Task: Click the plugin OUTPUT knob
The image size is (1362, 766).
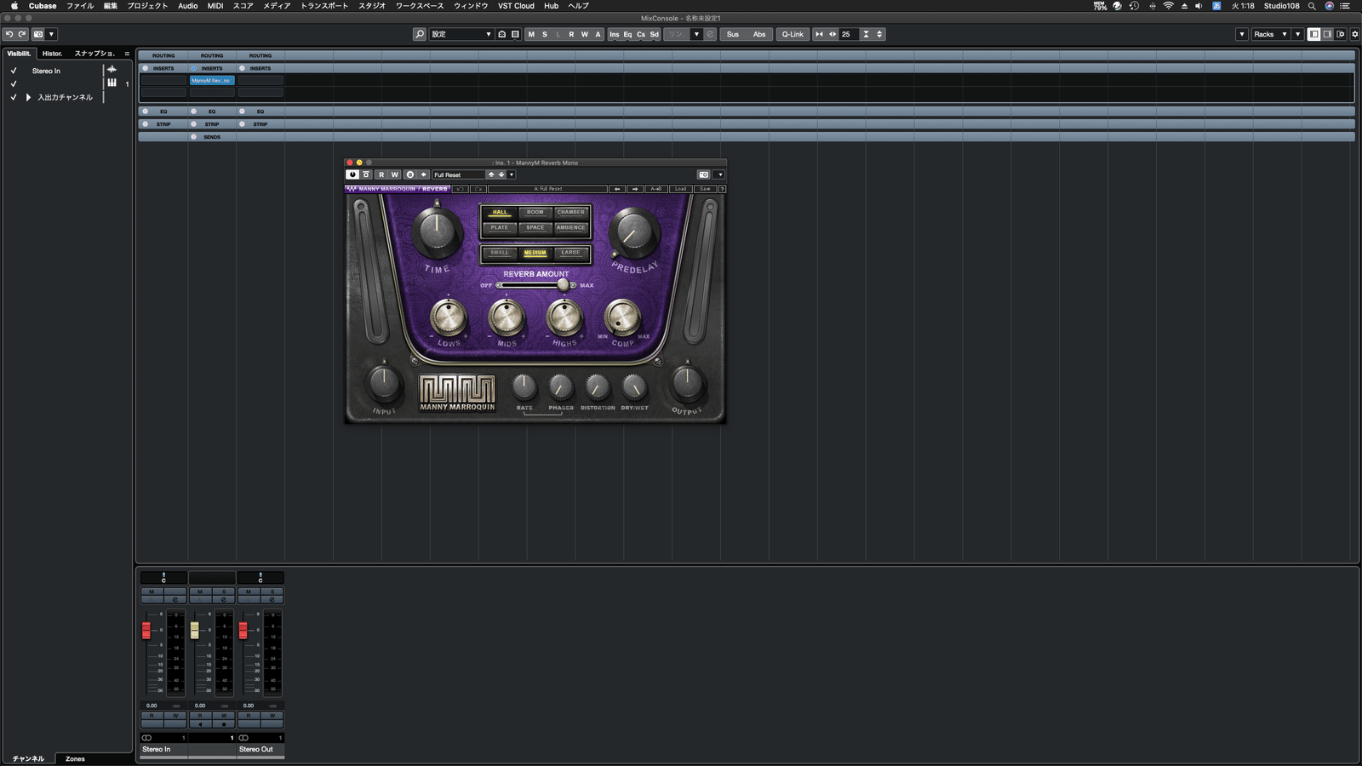Action: click(x=687, y=383)
